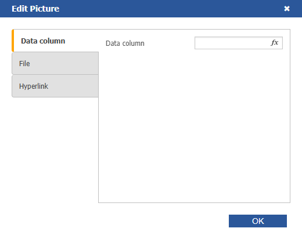
Task: Click empty area of the settings panel
Action: click(194, 126)
